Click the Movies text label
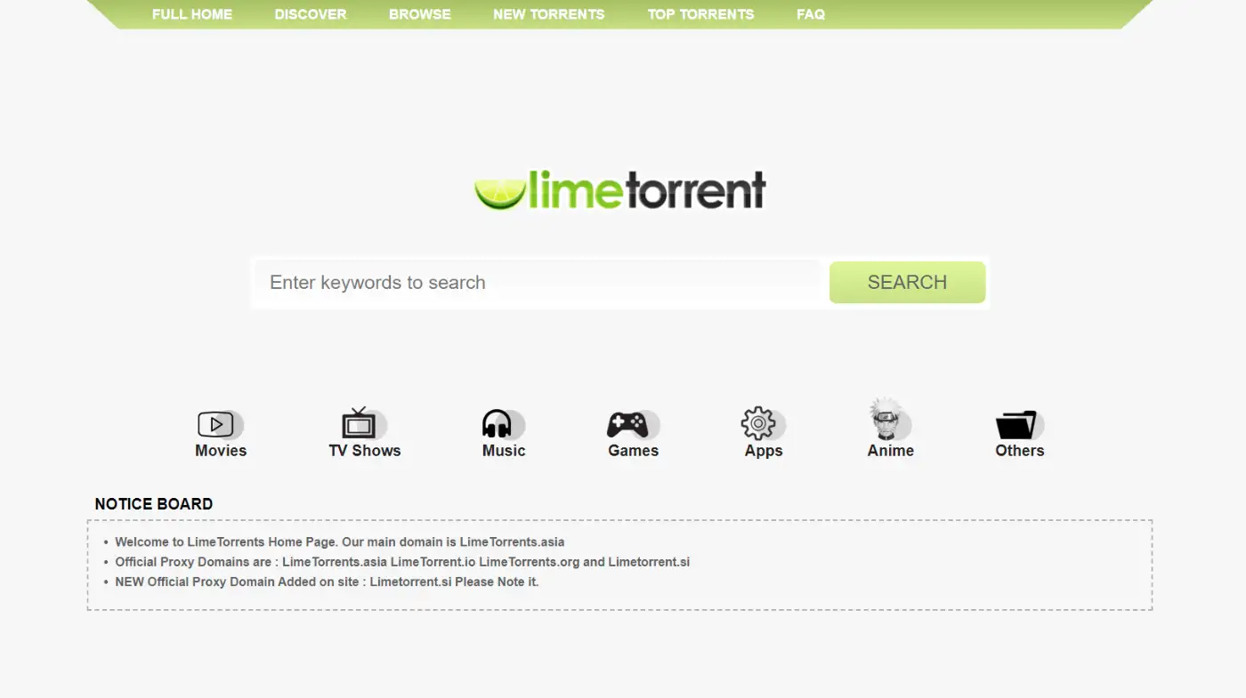 tap(221, 451)
